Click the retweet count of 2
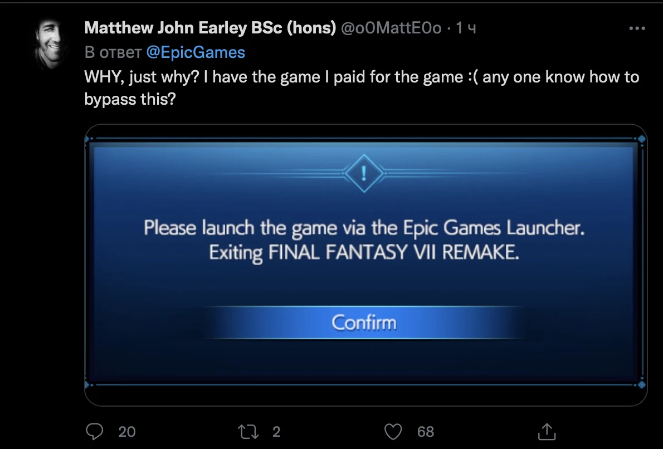The image size is (663, 449). click(x=276, y=432)
